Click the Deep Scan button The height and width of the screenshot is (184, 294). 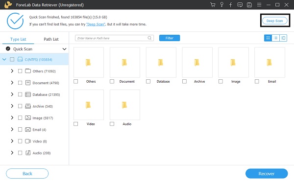(275, 21)
